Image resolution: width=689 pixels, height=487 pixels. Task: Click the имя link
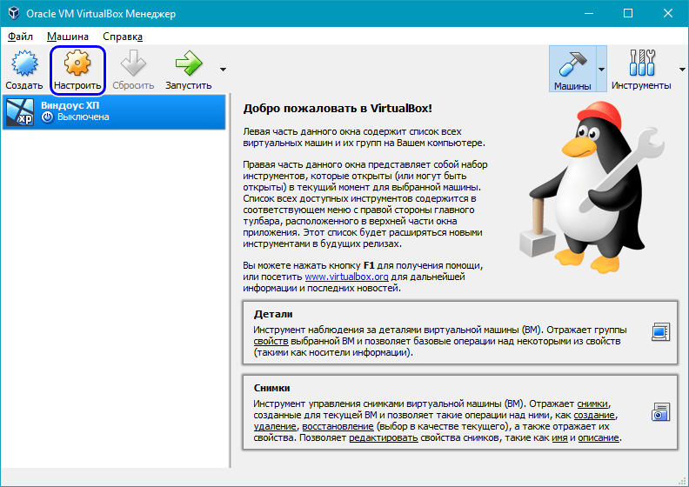(x=559, y=437)
